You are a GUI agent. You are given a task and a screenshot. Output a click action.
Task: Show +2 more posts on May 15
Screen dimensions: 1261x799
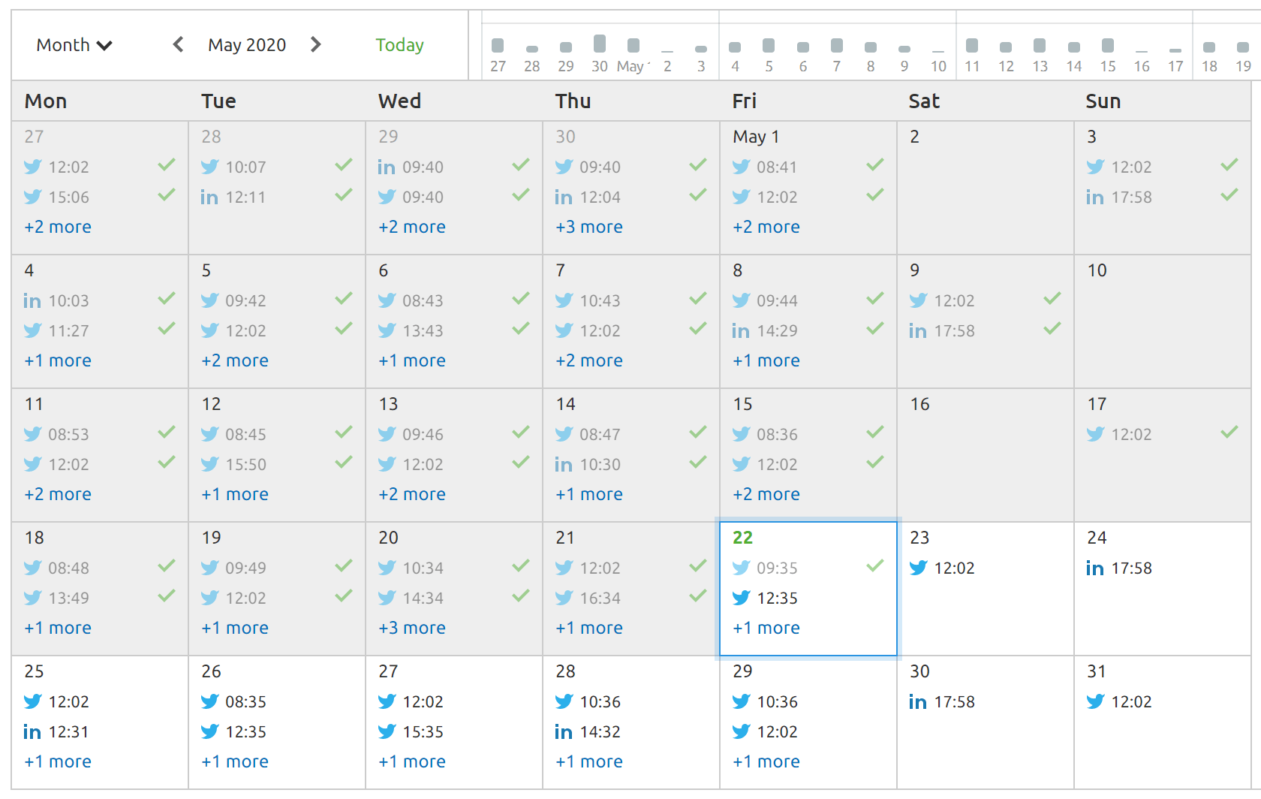pos(766,494)
